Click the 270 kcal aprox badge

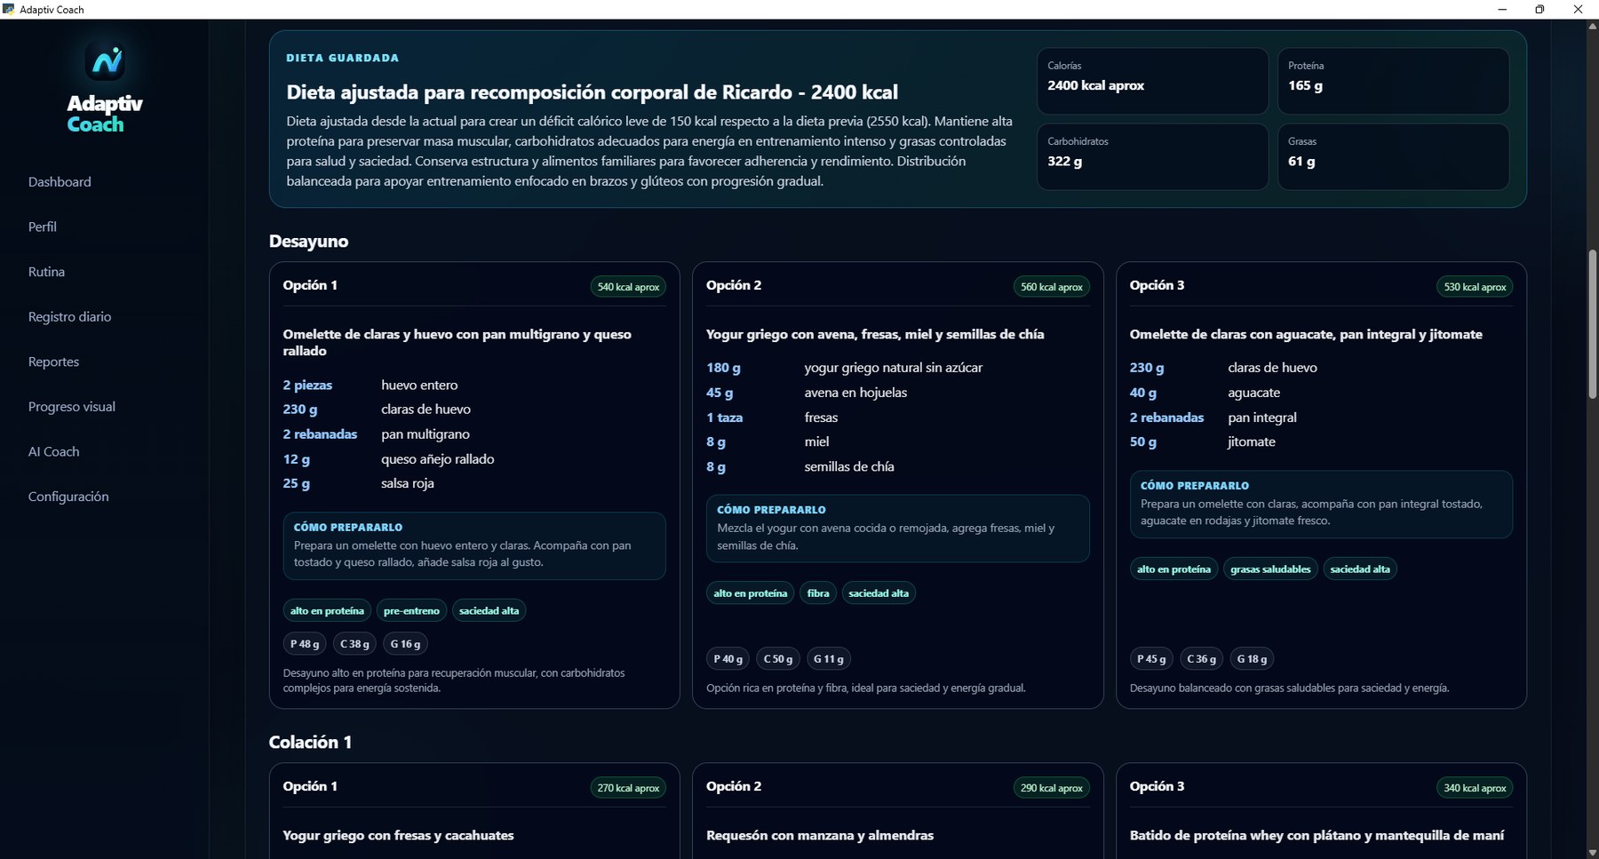628,788
